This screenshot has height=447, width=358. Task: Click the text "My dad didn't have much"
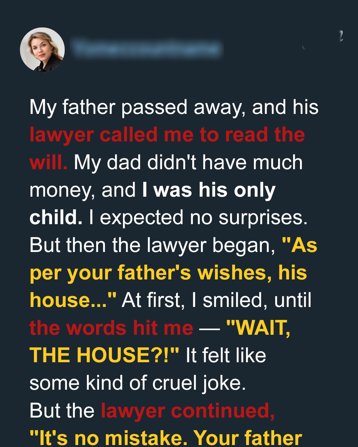pyautogui.click(x=188, y=163)
